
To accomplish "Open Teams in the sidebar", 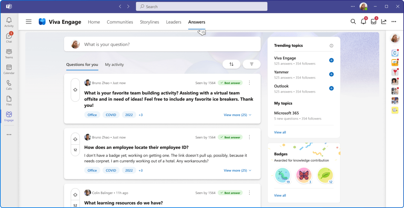I will (x=9, y=53).
